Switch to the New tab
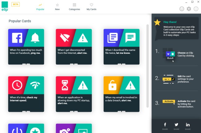Image resolution: width=201 pixels, height=133 pixels. tap(57, 7)
